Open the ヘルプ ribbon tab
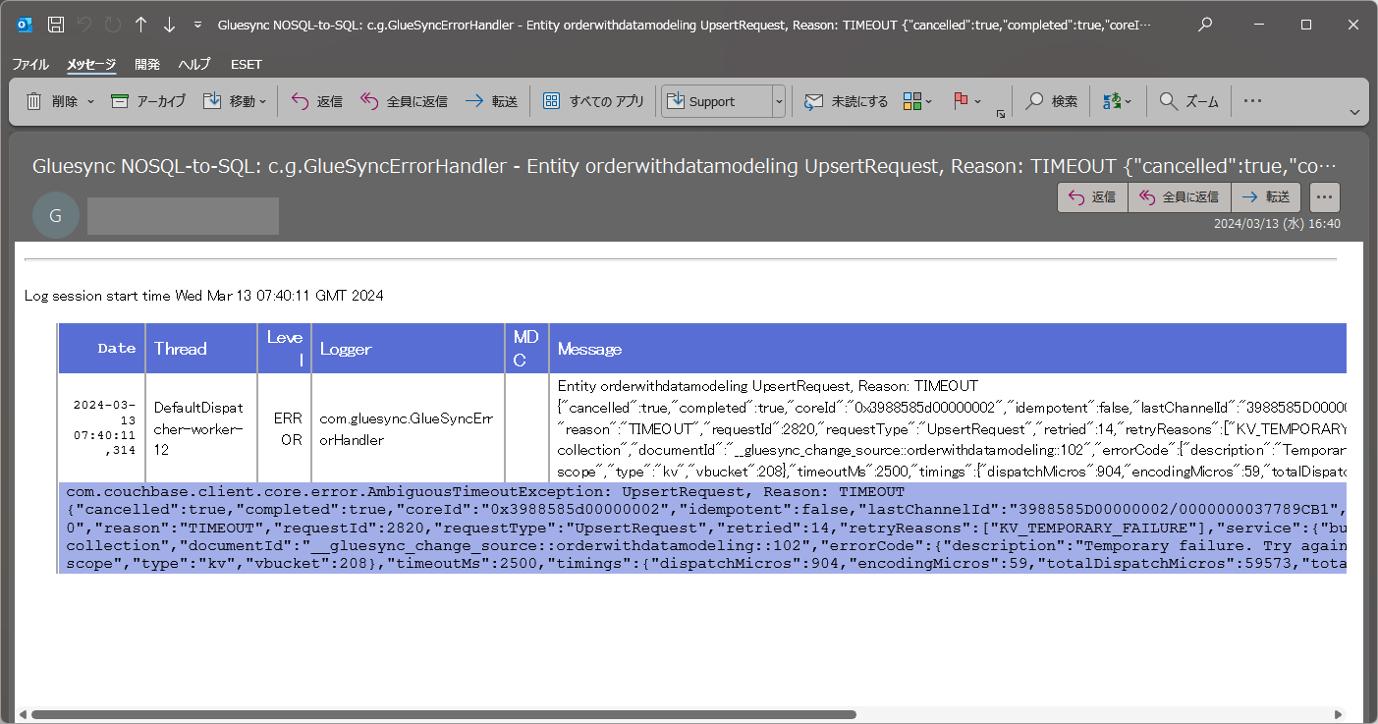 (194, 64)
